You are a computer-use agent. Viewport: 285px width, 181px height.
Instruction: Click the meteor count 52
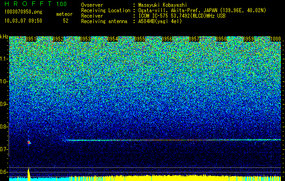[66, 21]
